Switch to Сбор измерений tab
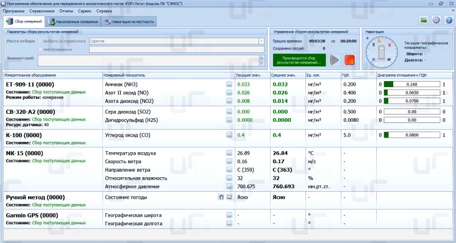 [24, 21]
